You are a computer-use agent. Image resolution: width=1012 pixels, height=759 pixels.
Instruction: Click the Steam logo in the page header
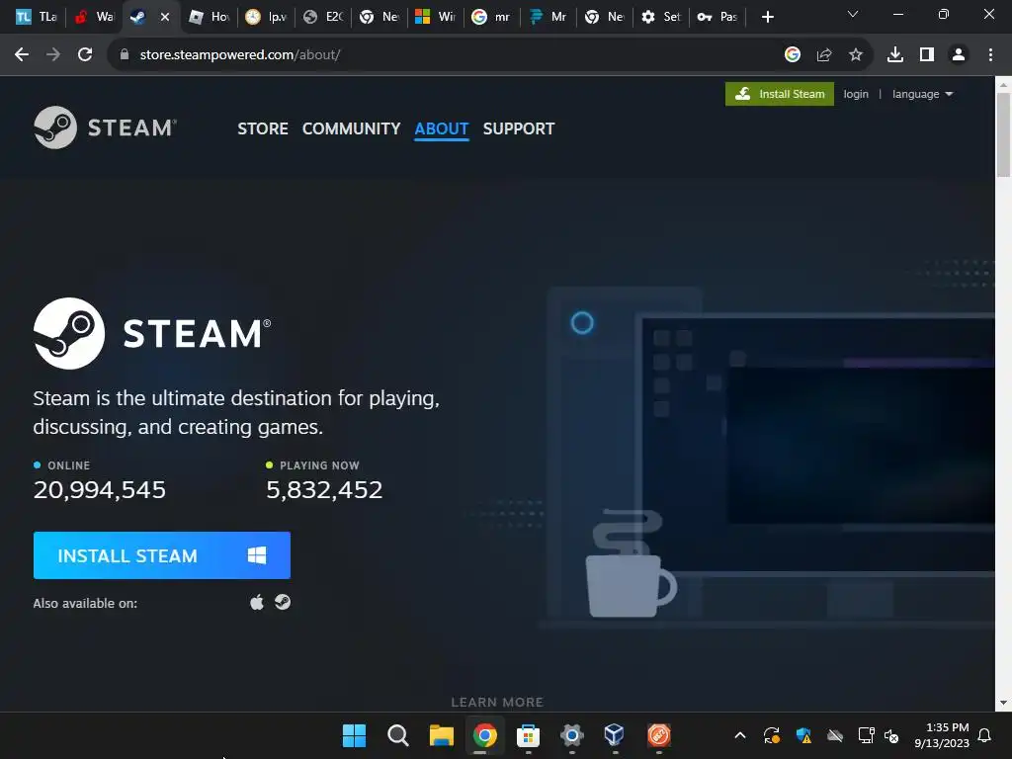click(x=105, y=127)
